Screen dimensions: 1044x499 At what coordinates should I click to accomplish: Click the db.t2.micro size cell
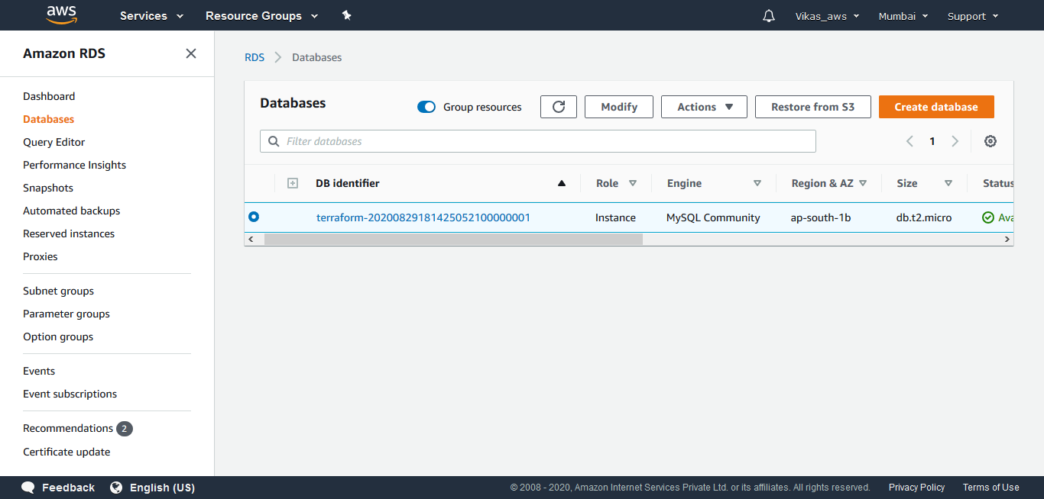[924, 217]
